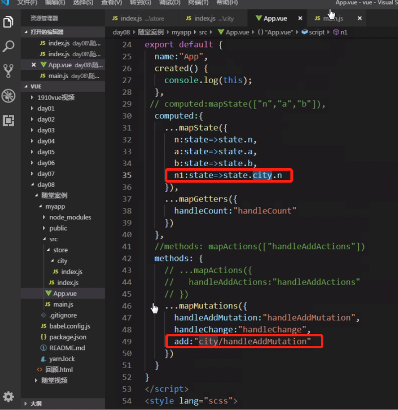
Task: Click n1 symbol icon in breadcrumb
Action: (x=336, y=32)
